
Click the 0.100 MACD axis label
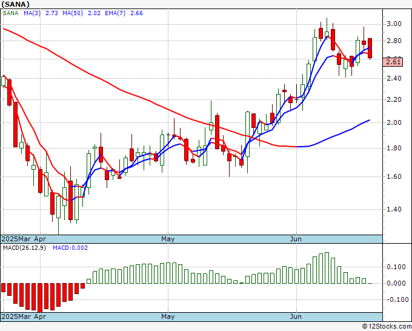click(396, 267)
